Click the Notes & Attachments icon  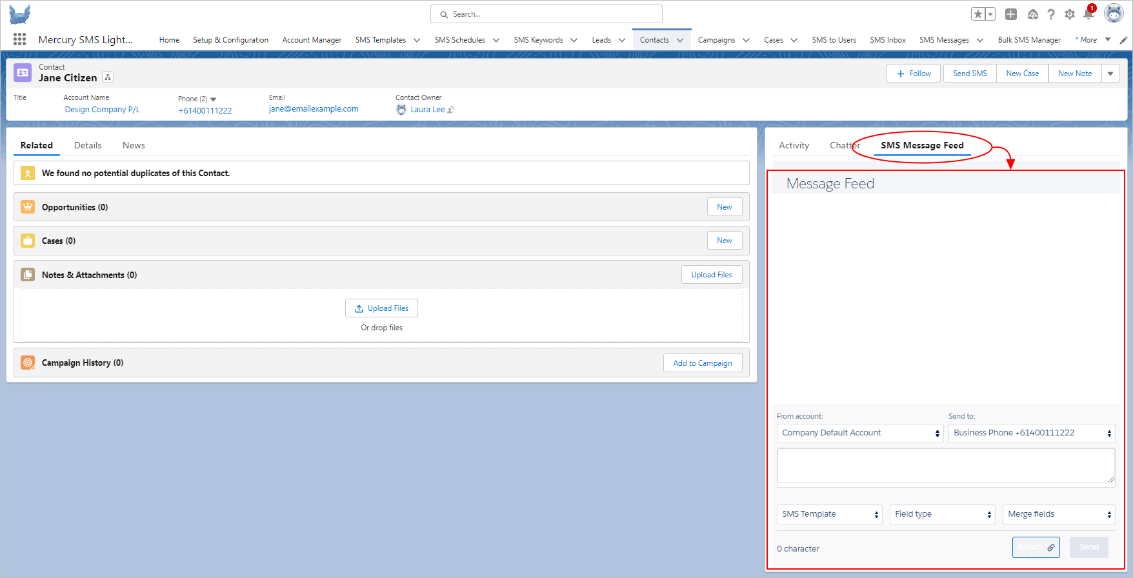click(x=28, y=275)
